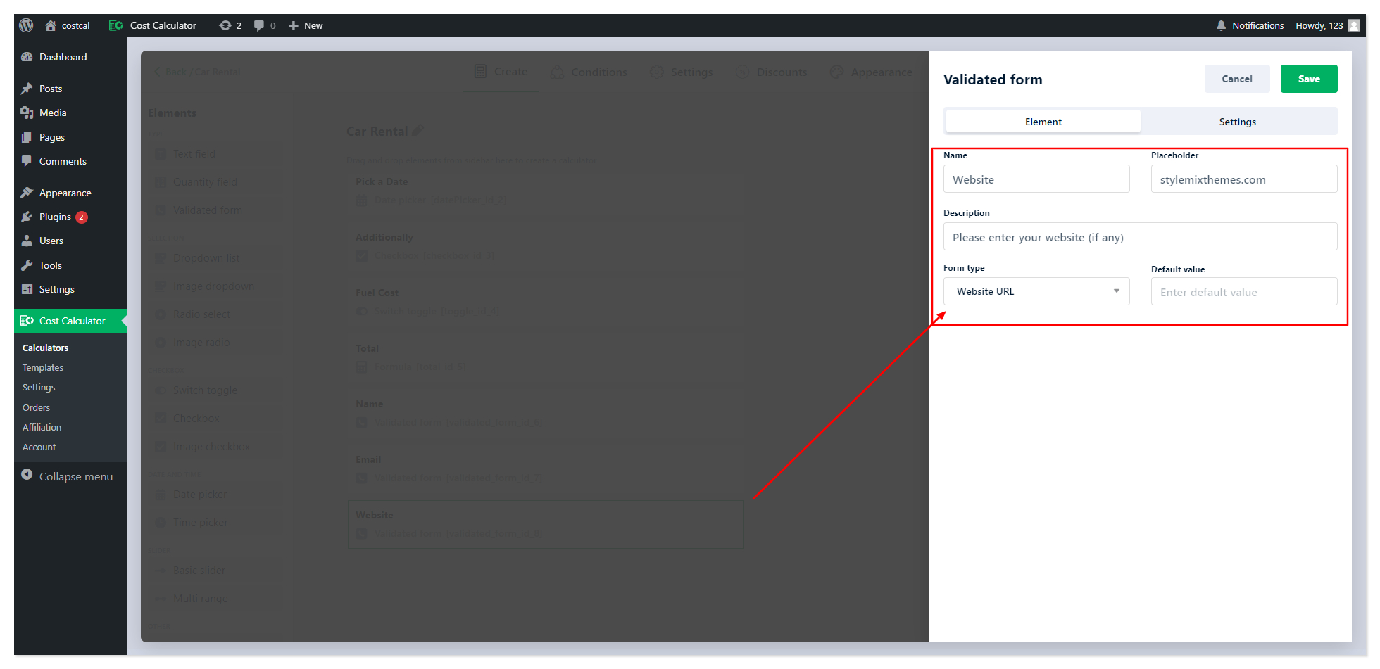Click the Collapse menu arrow icon
Image resolution: width=1380 pixels, height=669 pixels.
pos(27,475)
